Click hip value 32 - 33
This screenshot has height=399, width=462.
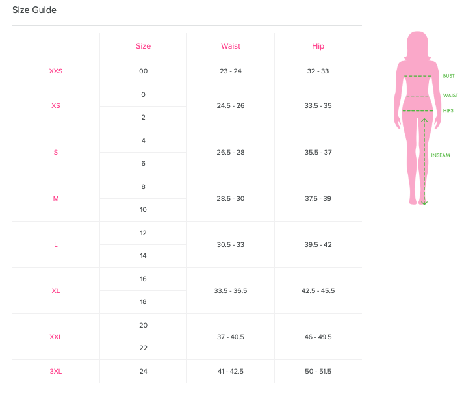(x=318, y=71)
